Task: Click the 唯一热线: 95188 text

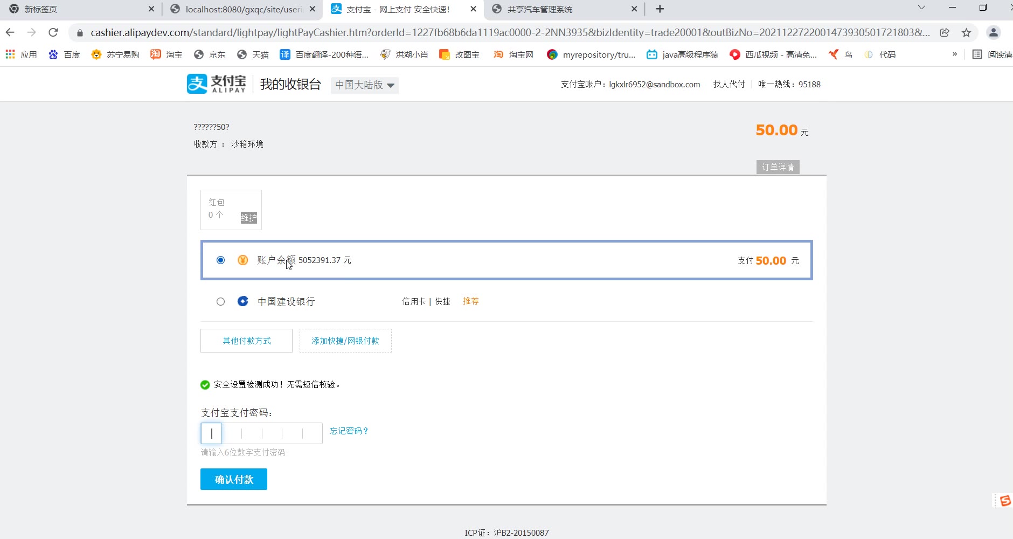Action: click(x=789, y=84)
